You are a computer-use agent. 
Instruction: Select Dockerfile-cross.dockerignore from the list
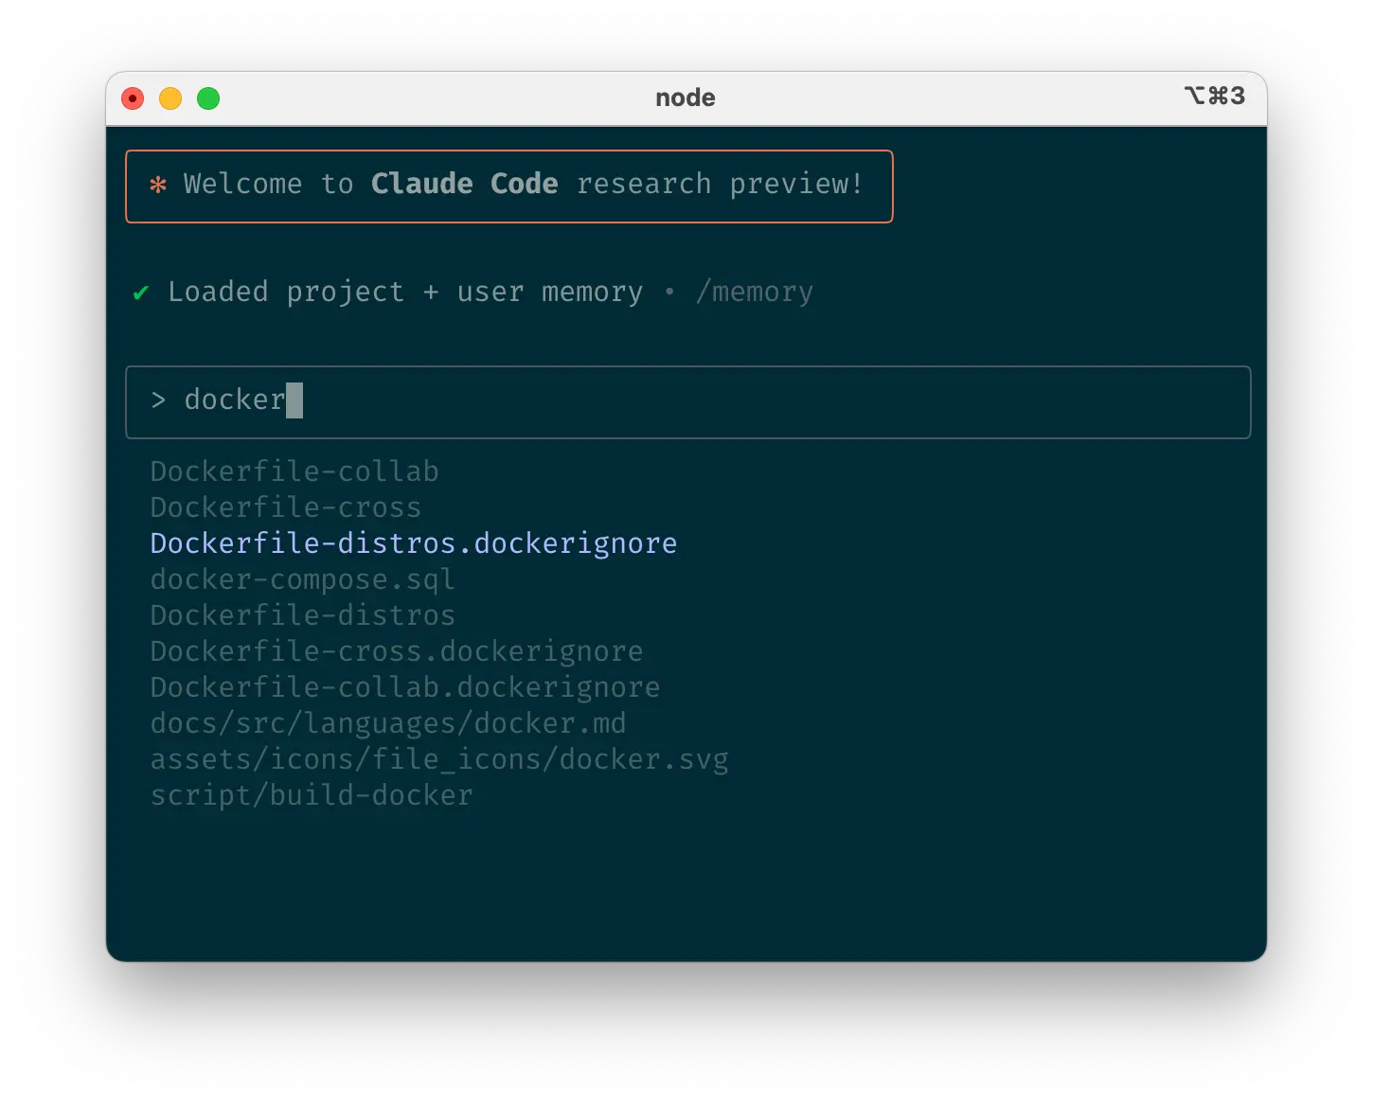(x=396, y=650)
